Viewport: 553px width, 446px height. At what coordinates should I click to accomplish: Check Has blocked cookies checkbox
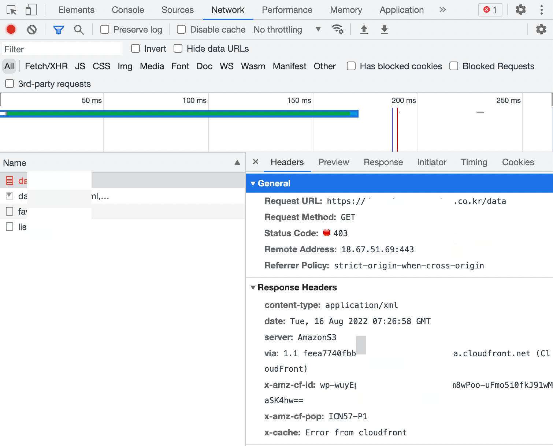[351, 66]
